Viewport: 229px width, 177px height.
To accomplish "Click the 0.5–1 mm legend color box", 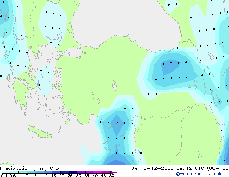I will (14, 172).
